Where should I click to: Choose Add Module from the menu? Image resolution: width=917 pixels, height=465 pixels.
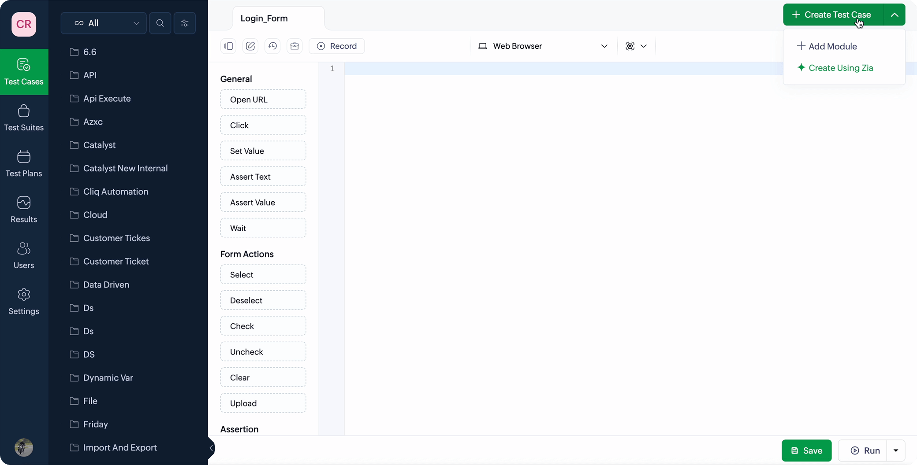827,46
